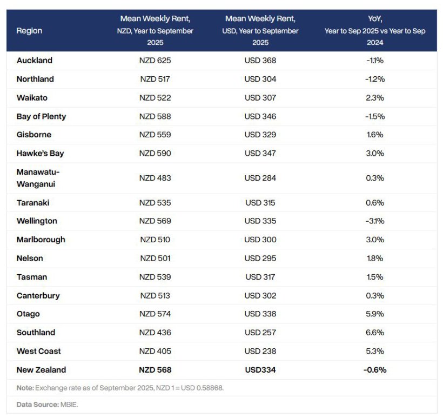Click the Mean Weekly Rent USD column header
The image size is (443, 417).
pyautogui.click(x=260, y=30)
